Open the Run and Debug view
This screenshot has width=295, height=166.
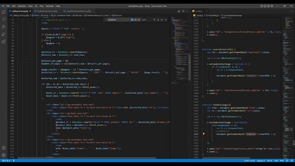tap(4, 34)
